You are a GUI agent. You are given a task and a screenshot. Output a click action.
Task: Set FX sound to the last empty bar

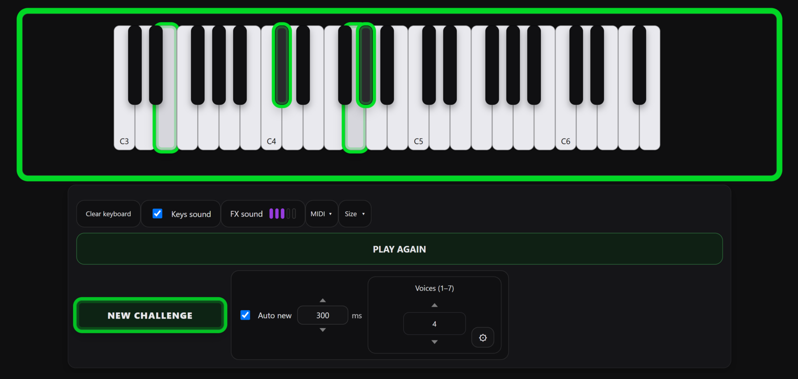point(294,213)
